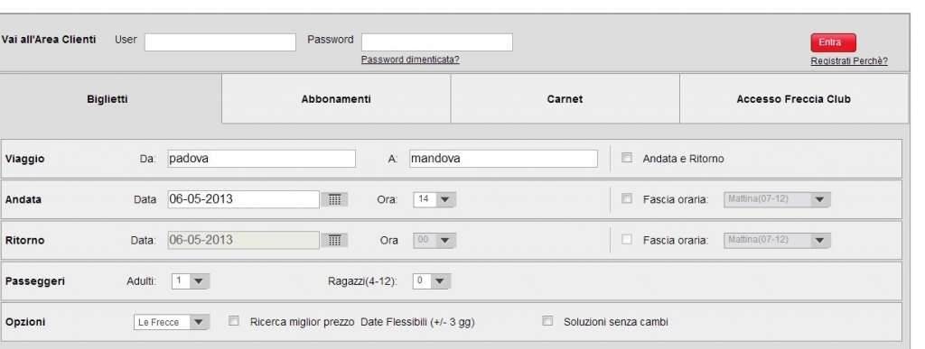Tick the Ritorno Fascia oraria checkbox
This screenshot has height=349, width=925.
coord(627,240)
